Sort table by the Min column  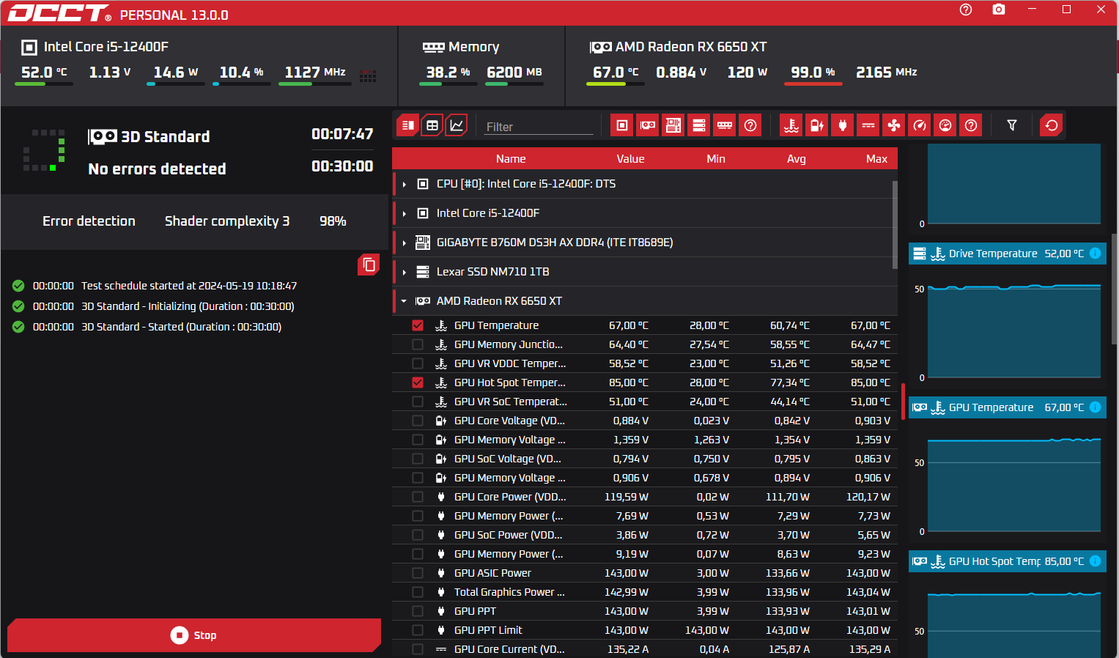[716, 159]
